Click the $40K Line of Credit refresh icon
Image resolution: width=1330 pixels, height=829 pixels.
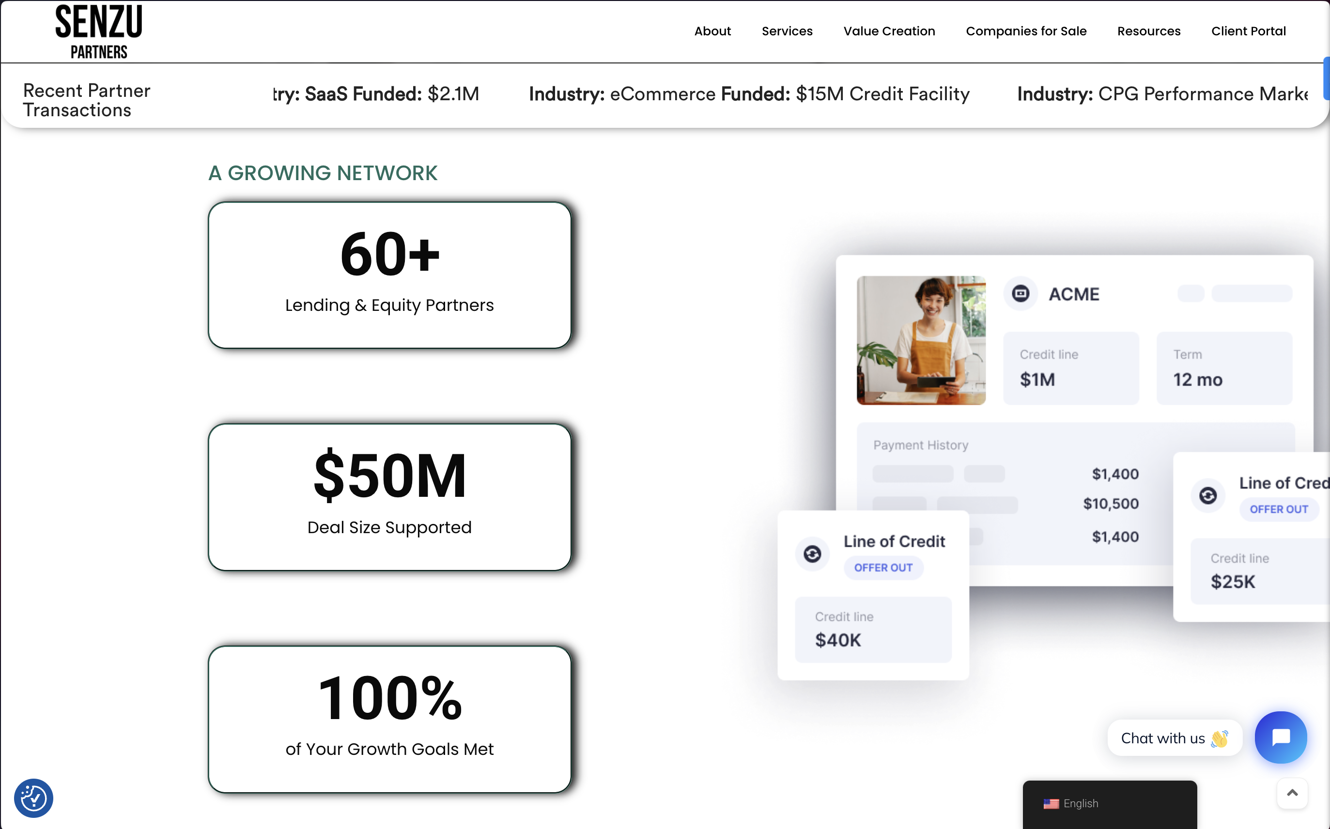[812, 554]
